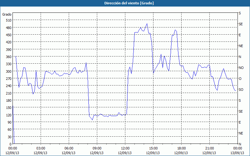The image size is (250, 156).
Task: Click the 'Grado' y-axis unit label
Action: point(7,14)
